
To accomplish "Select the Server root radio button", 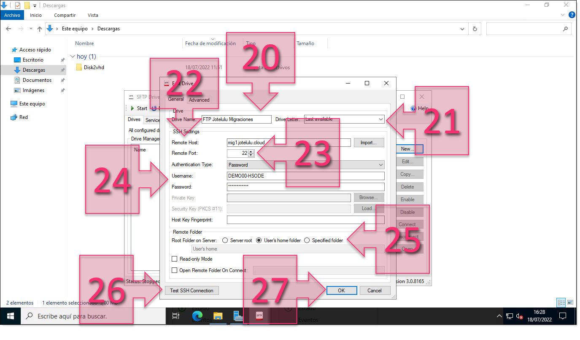I will coord(225,240).
